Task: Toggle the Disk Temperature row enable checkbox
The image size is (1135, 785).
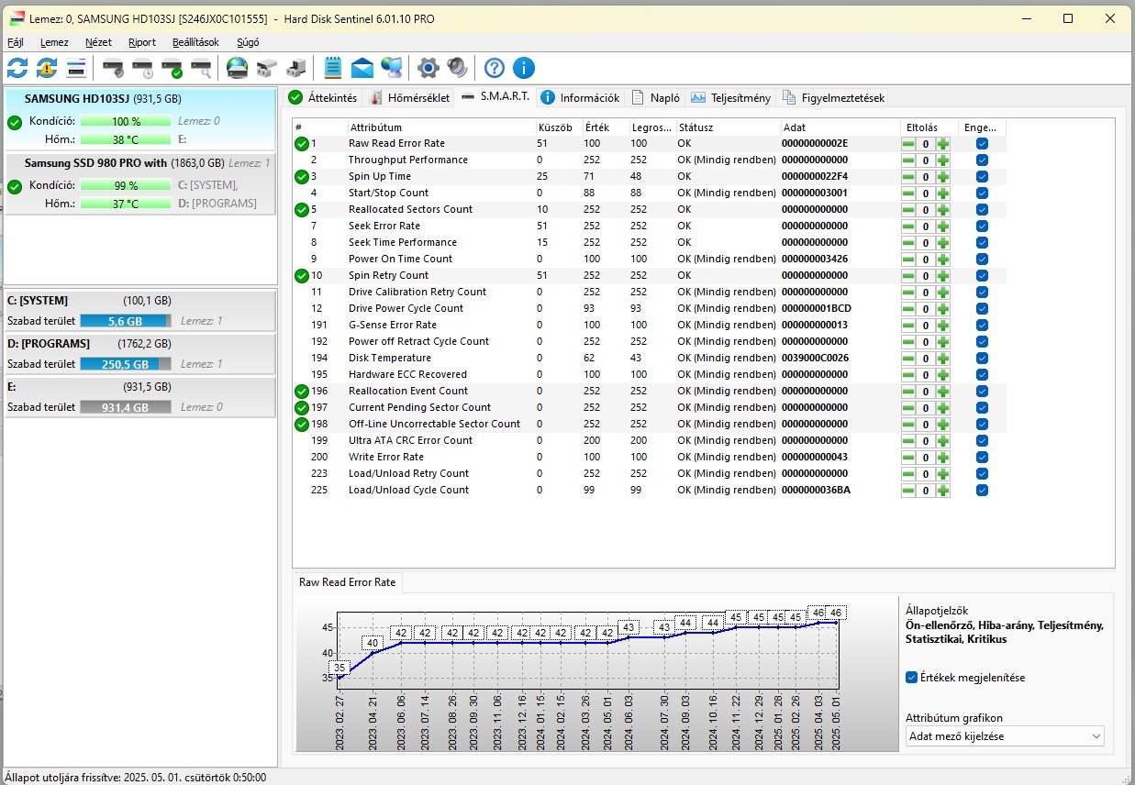Action: [x=982, y=359]
